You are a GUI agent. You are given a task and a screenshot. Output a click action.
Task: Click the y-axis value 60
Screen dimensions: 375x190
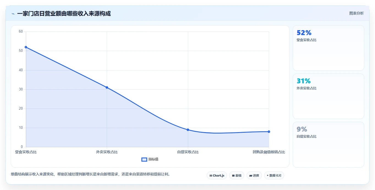pyautogui.click(x=21, y=32)
